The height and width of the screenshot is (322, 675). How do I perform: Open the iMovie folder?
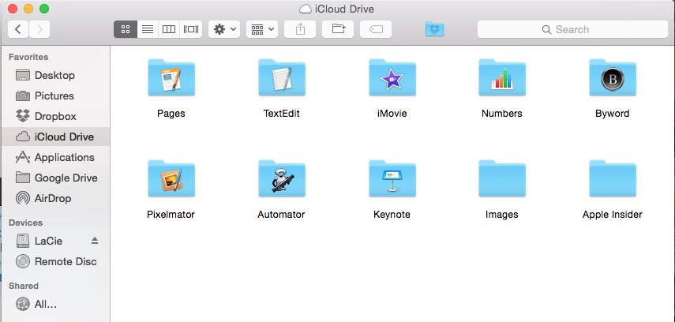392,77
